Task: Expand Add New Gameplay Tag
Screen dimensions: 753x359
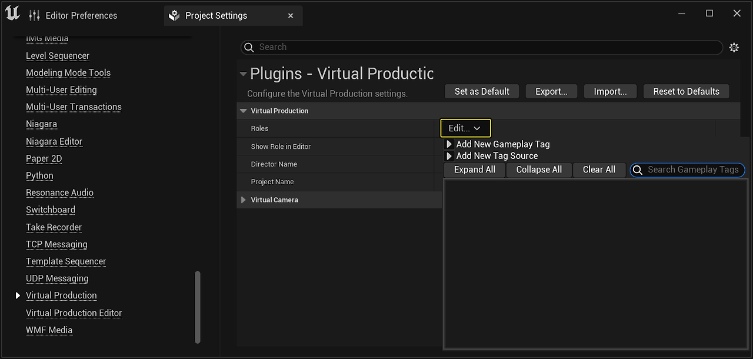Action: 449,144
